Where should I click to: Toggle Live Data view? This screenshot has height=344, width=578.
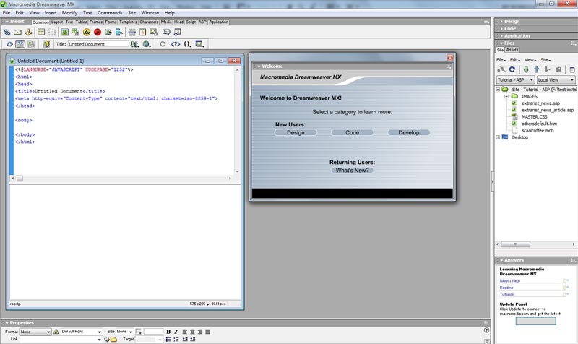pos(46,44)
